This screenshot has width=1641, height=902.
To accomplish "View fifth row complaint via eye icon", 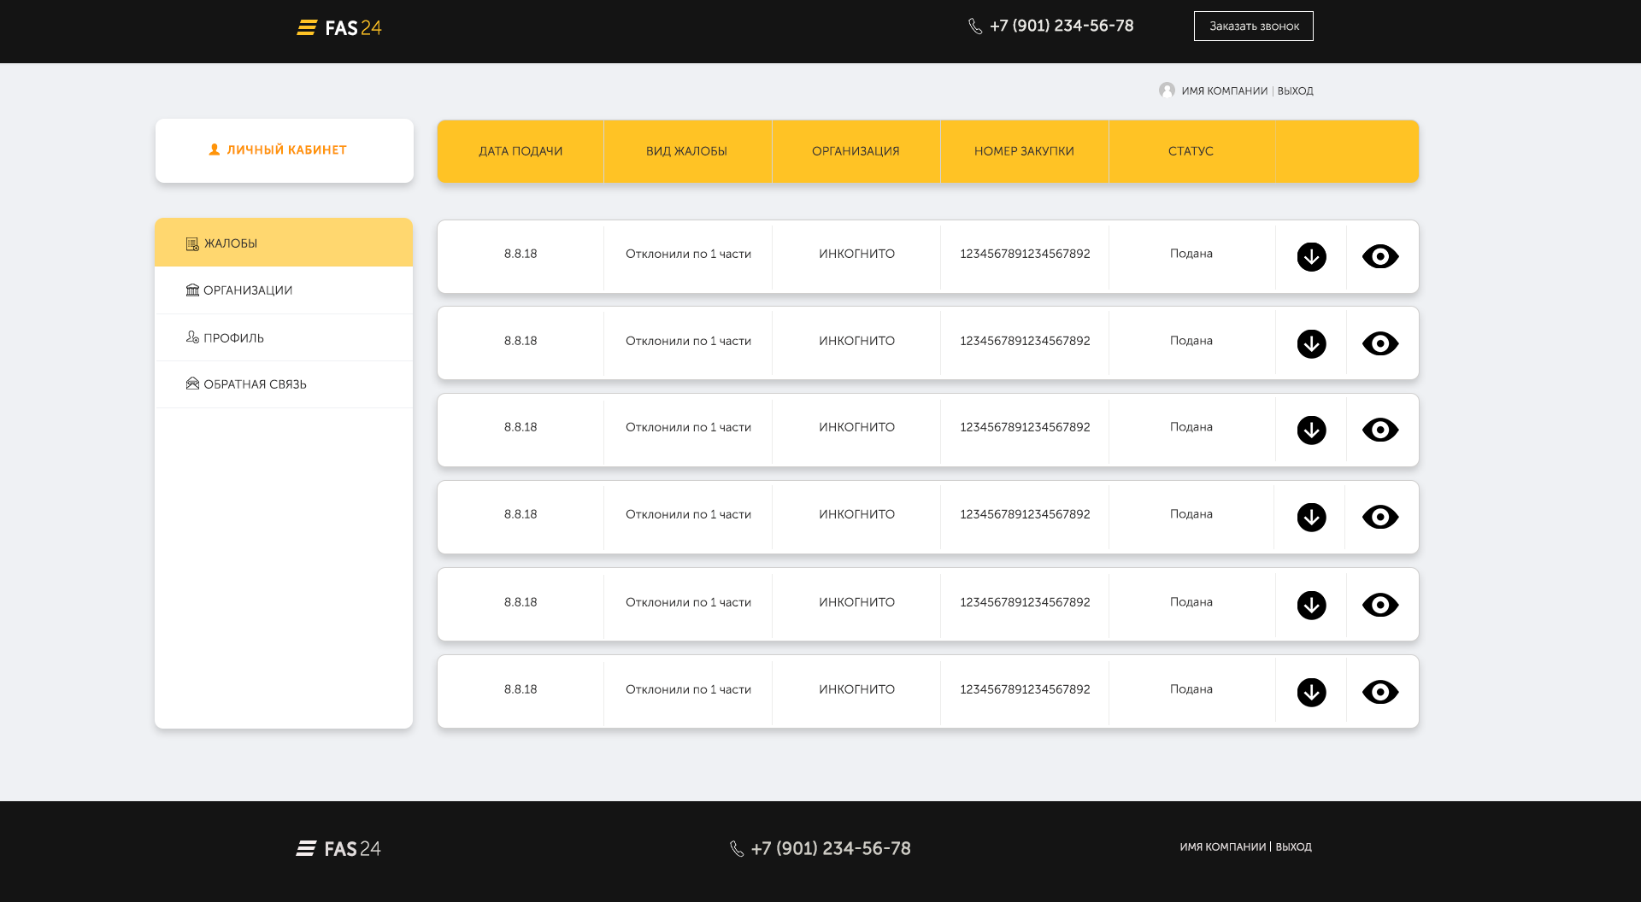I will point(1380,605).
